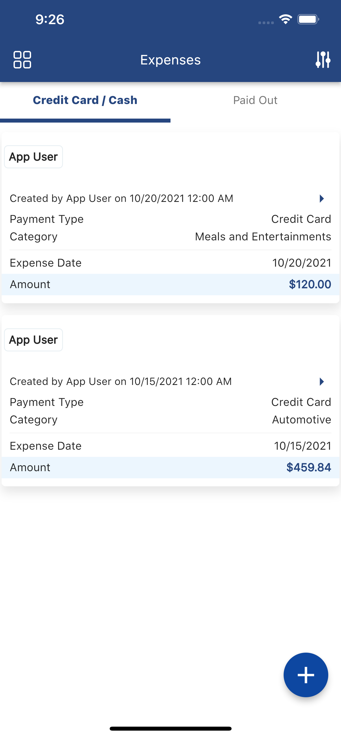Screen dimensions: 341x737
Task: Tap the Expenses header title
Action: [170, 60]
